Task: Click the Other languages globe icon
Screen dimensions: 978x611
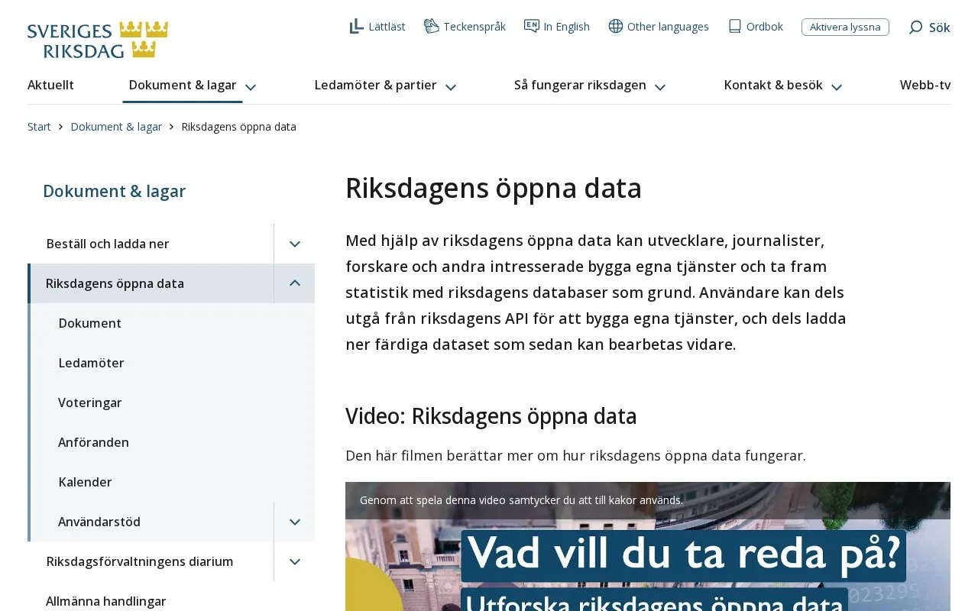Action: tap(616, 26)
